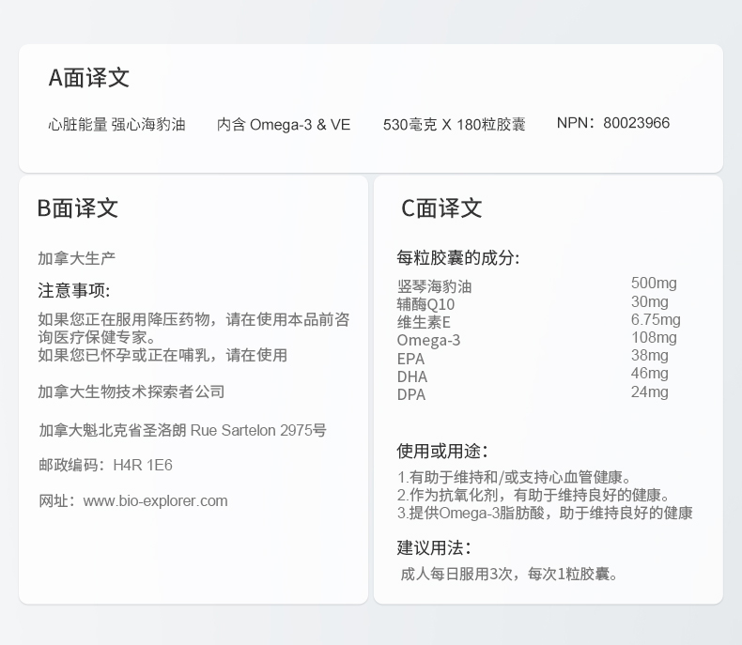Image resolution: width=742 pixels, height=645 pixels.
Task: Click the text 内含 Omega-3 & VE
Action: coord(284,124)
